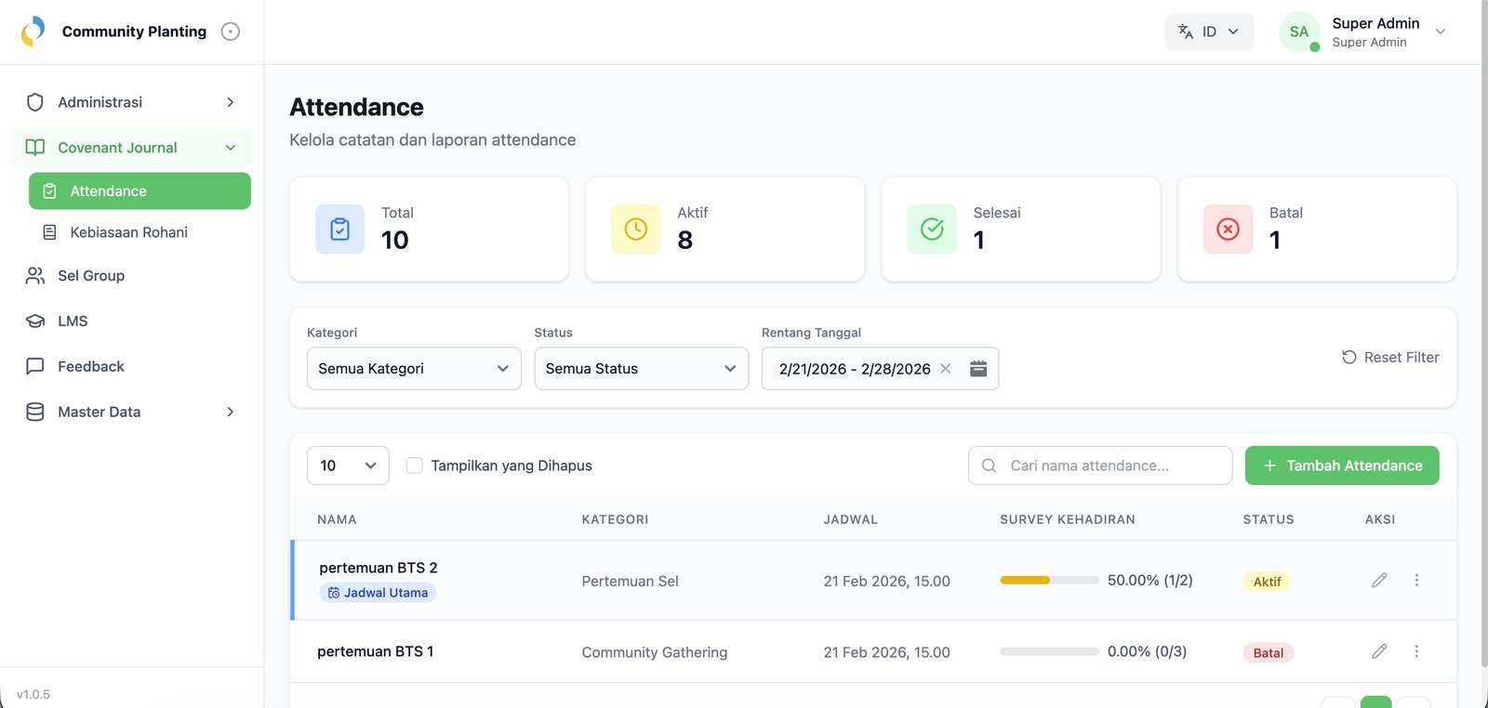
Task: Click the Sel Group people icon
Action: [x=35, y=276]
